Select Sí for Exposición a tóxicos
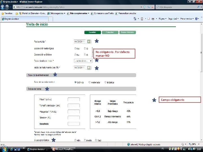Viewport: 203px width, 152px height. 85,55
